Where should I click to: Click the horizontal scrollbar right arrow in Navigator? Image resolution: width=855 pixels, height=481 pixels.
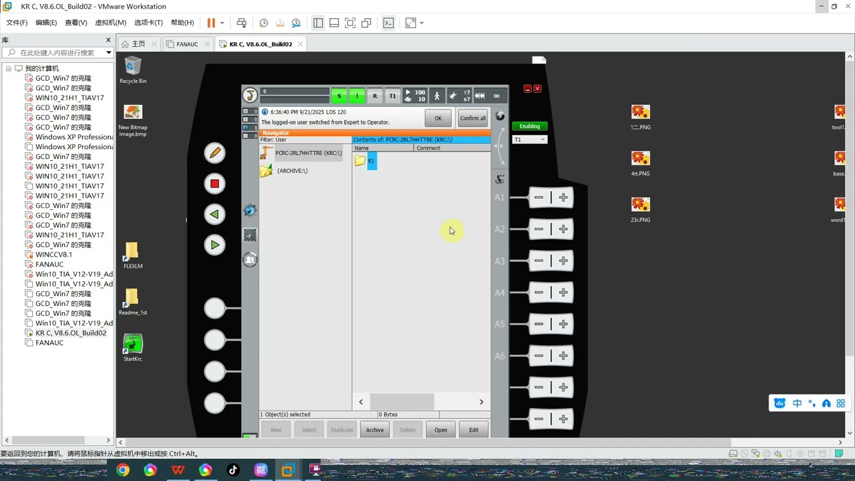click(x=481, y=402)
